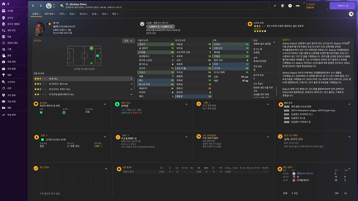The width and height of the screenshot is (358, 201).
Task: Click the forward arrow in the top bar
Action: coord(41,6)
